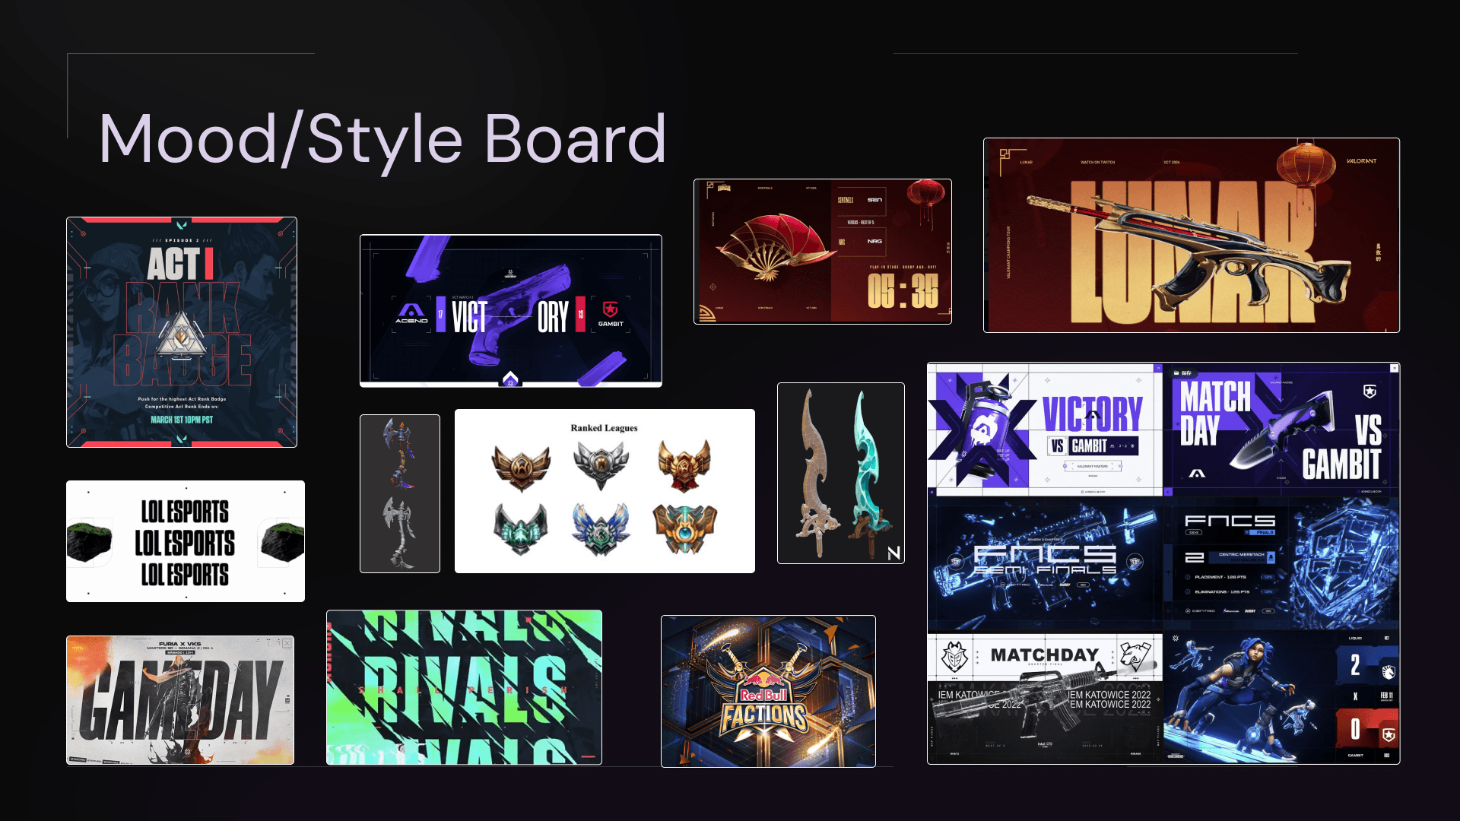Select the LOL Esports white banner image

tap(185, 541)
